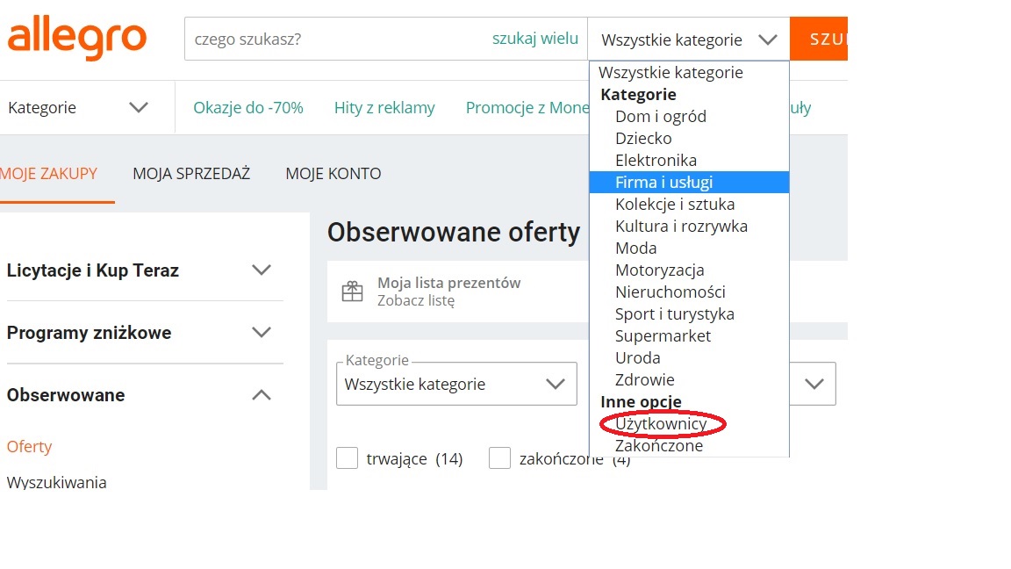Expand the Programy zniżkowe section
Viewport: 1011px width, 569px height.
coord(261,333)
